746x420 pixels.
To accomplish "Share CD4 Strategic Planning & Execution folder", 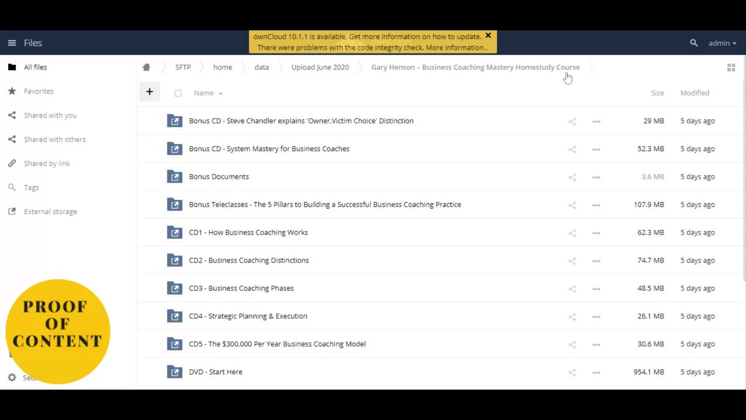I will [572, 317].
